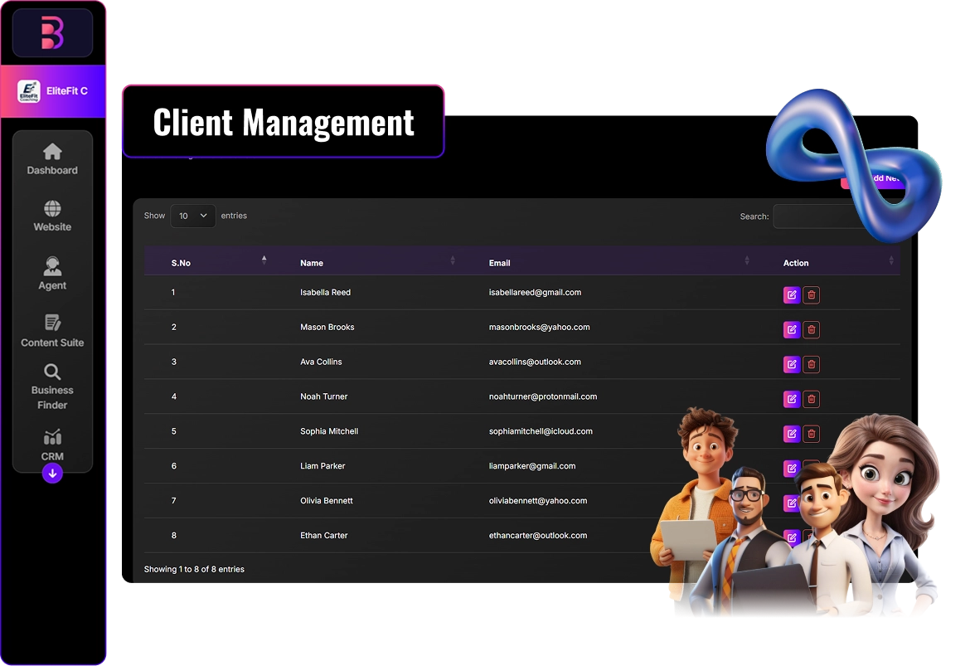Edit the Sophia Mitchell client entry

(792, 434)
